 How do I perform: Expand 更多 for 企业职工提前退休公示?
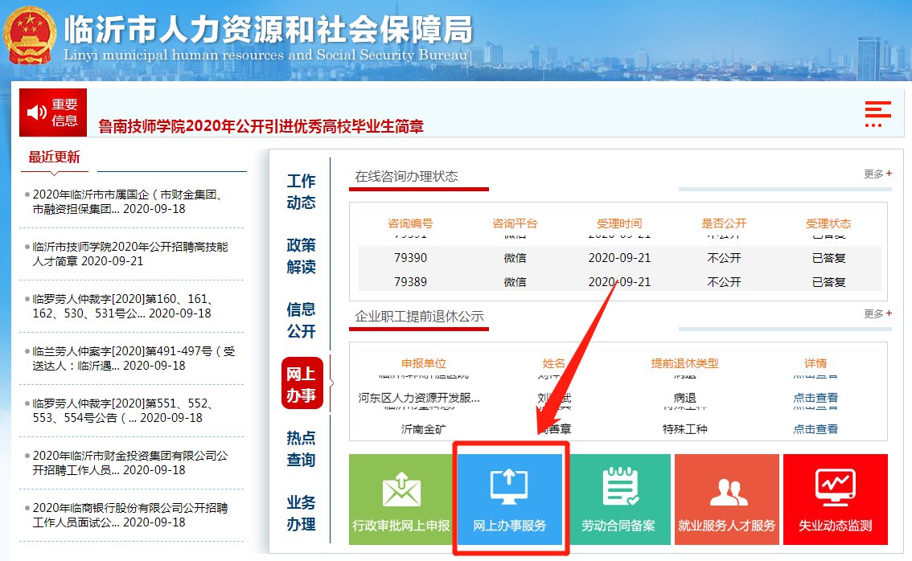[x=877, y=313]
